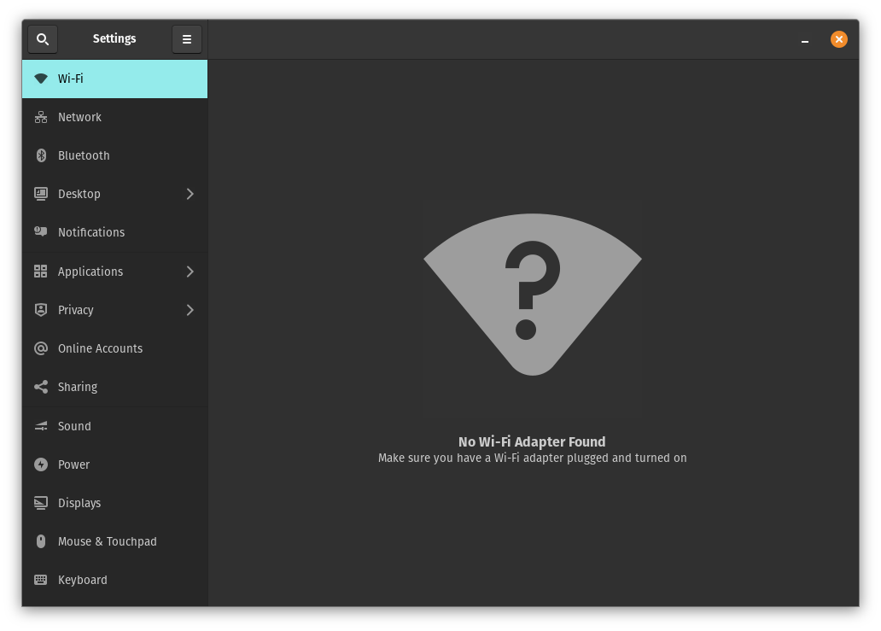The image size is (881, 631).
Task: Open the Network settings panel
Action: coord(79,117)
